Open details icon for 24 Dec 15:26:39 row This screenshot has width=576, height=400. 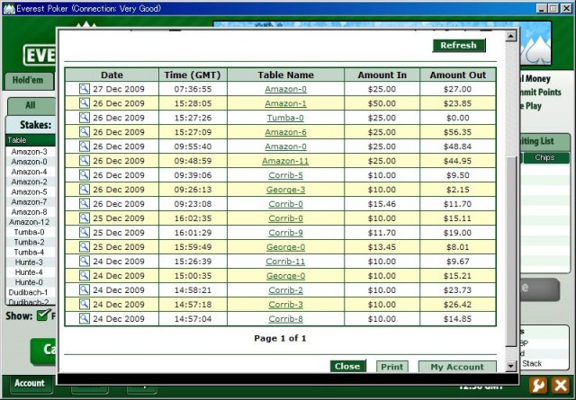coord(84,261)
